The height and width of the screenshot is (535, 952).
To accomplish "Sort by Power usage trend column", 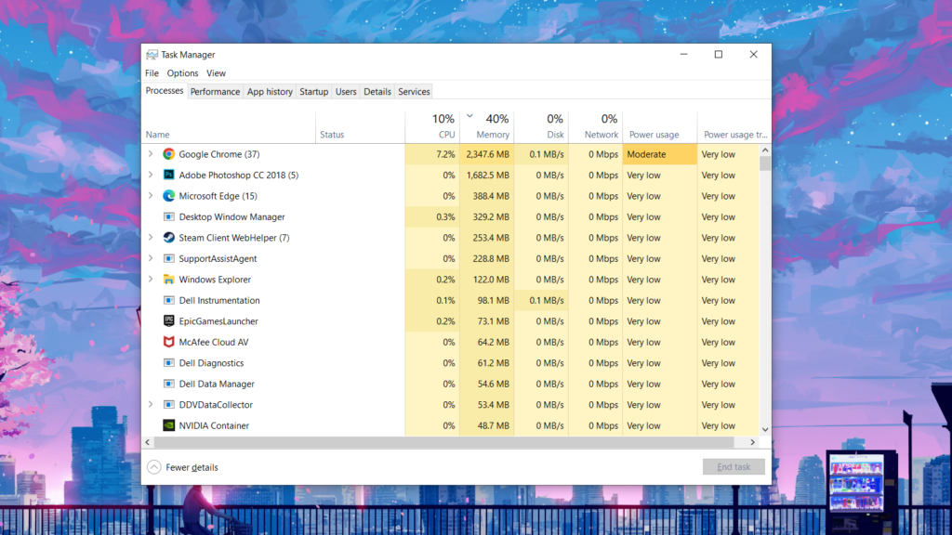I will pyautogui.click(x=734, y=126).
